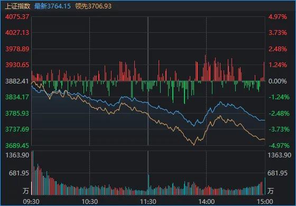The width and height of the screenshot is (296, 206).
Task: Click the -2.48% percentage label
Action: 279,113
